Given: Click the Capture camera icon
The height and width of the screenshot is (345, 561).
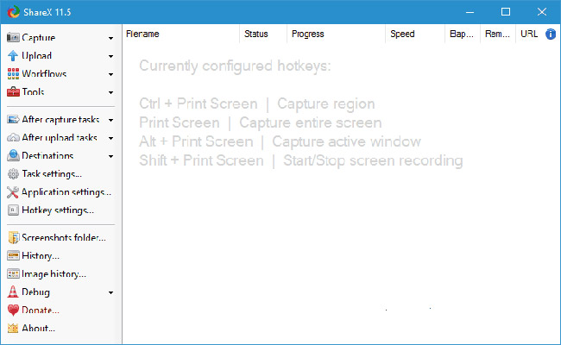Looking at the screenshot, I should [13, 38].
